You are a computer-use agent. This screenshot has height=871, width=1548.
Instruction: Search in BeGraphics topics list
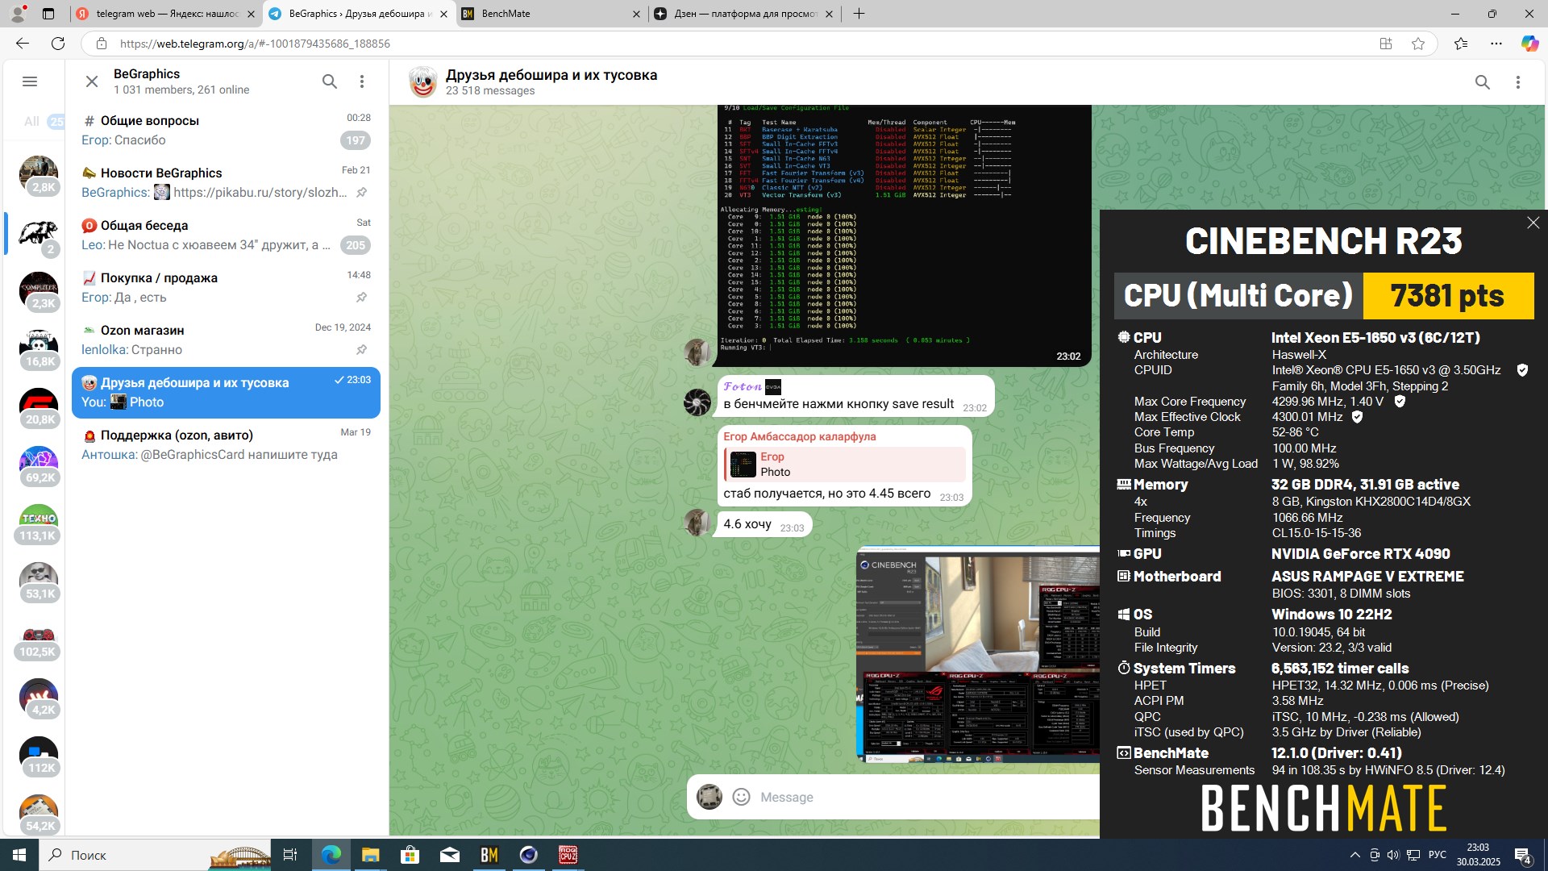(x=330, y=81)
